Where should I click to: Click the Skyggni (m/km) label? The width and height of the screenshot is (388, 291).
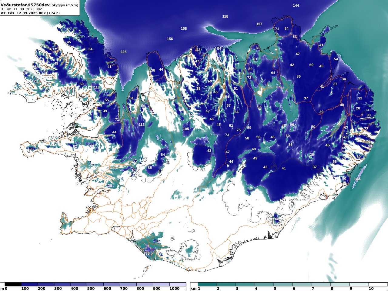coord(65,5)
